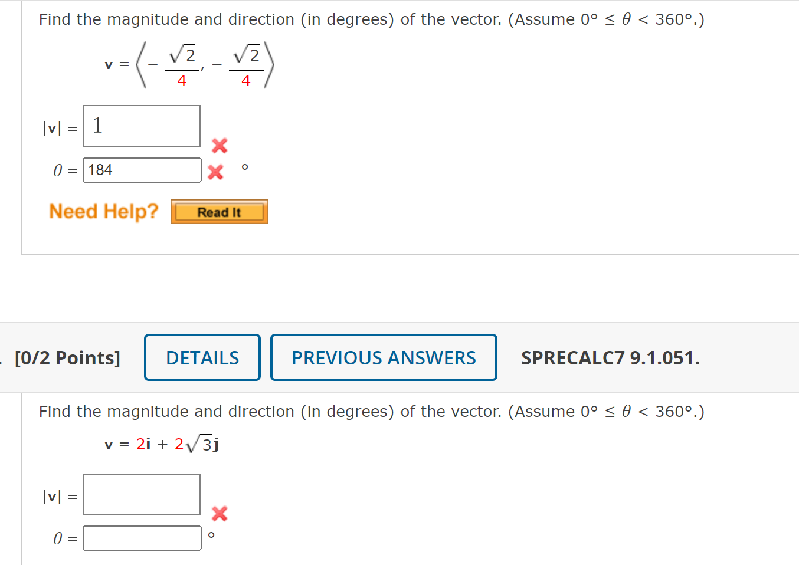Click the empty theta input field below

142,537
